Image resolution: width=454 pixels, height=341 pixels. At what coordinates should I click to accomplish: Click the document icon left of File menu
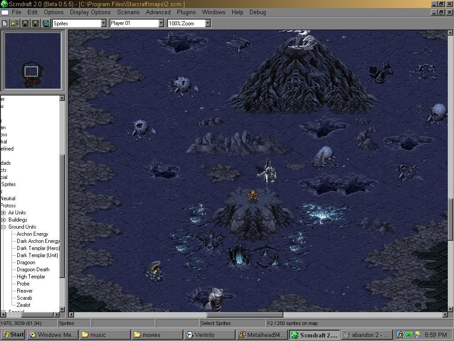(4, 12)
